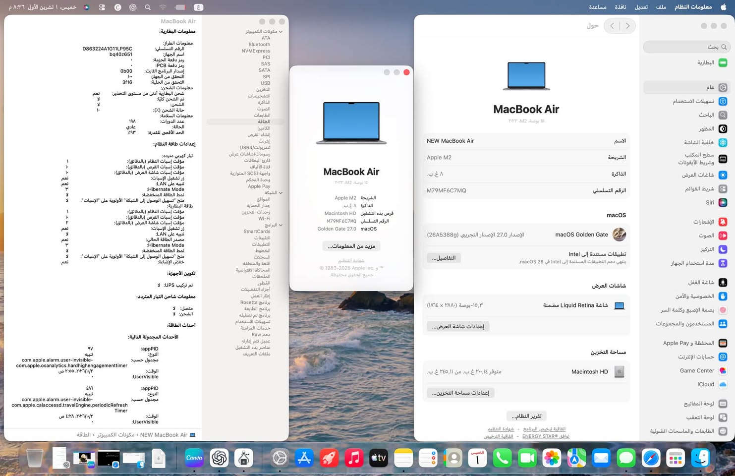
Task: Open Spotlight search in menu bar
Action: click(x=148, y=7)
